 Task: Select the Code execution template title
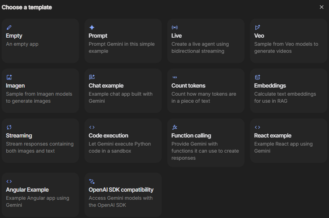tap(108, 136)
